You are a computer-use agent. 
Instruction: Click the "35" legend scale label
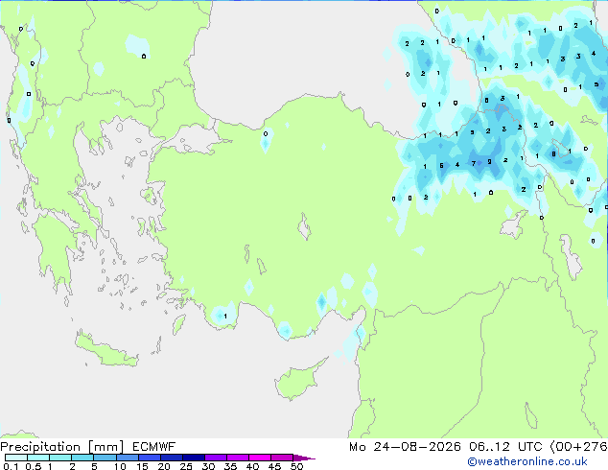pyautogui.click(x=230, y=466)
